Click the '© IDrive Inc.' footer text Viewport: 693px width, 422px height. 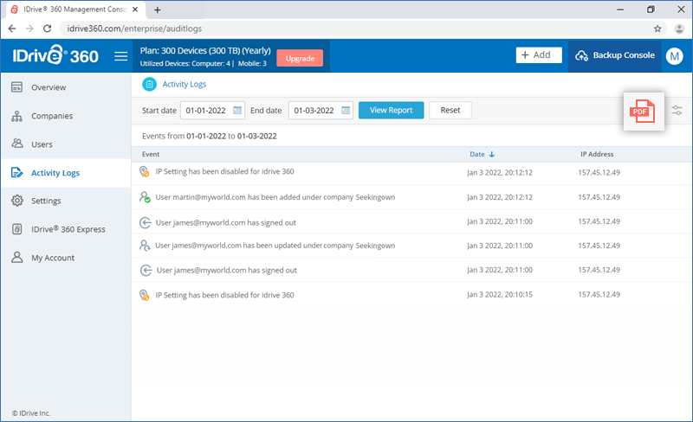31,413
